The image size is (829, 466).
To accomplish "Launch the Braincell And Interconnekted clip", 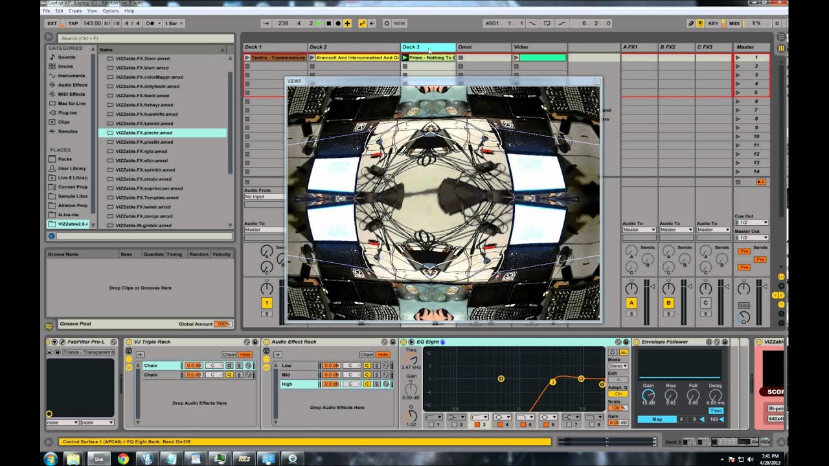I will [312, 58].
